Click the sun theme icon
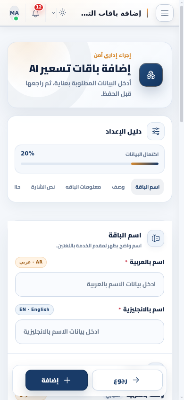 point(62,13)
